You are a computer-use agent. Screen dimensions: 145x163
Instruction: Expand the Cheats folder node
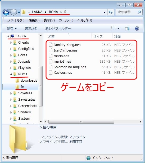(11, 43)
